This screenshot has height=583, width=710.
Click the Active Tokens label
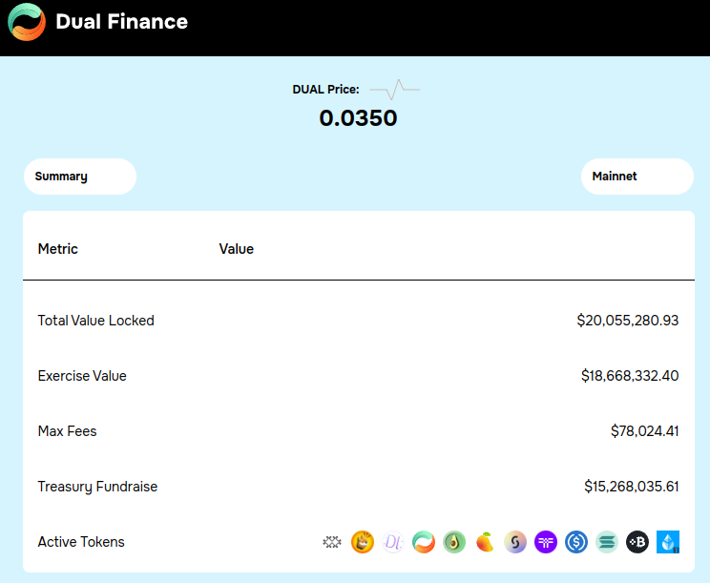(81, 542)
